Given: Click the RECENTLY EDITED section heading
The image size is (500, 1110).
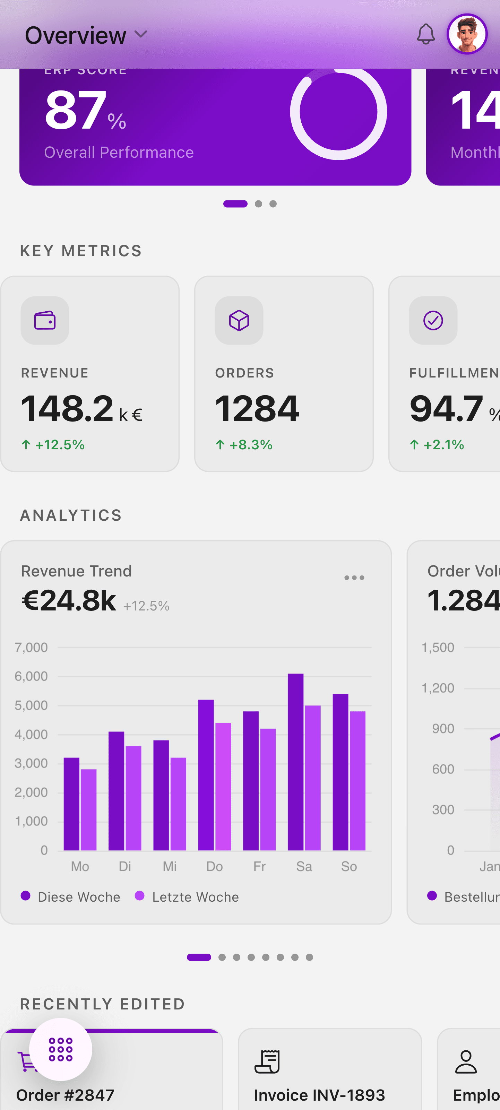Looking at the screenshot, I should click(103, 1004).
